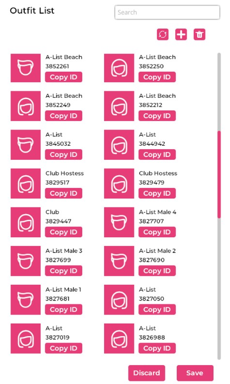Select A-List Male 4 avatar icon
230x384 pixels.
[119, 222]
